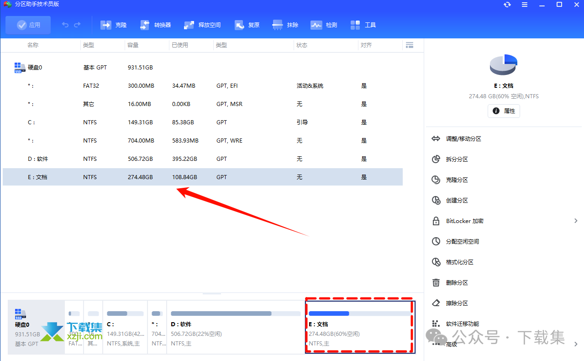Open the 复原 (Restore) toolbar tool

pyautogui.click(x=240, y=25)
